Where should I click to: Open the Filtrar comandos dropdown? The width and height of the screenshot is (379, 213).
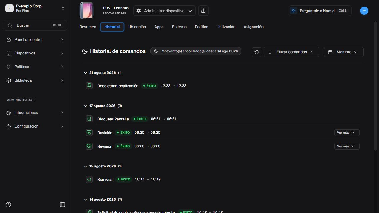tap(291, 52)
